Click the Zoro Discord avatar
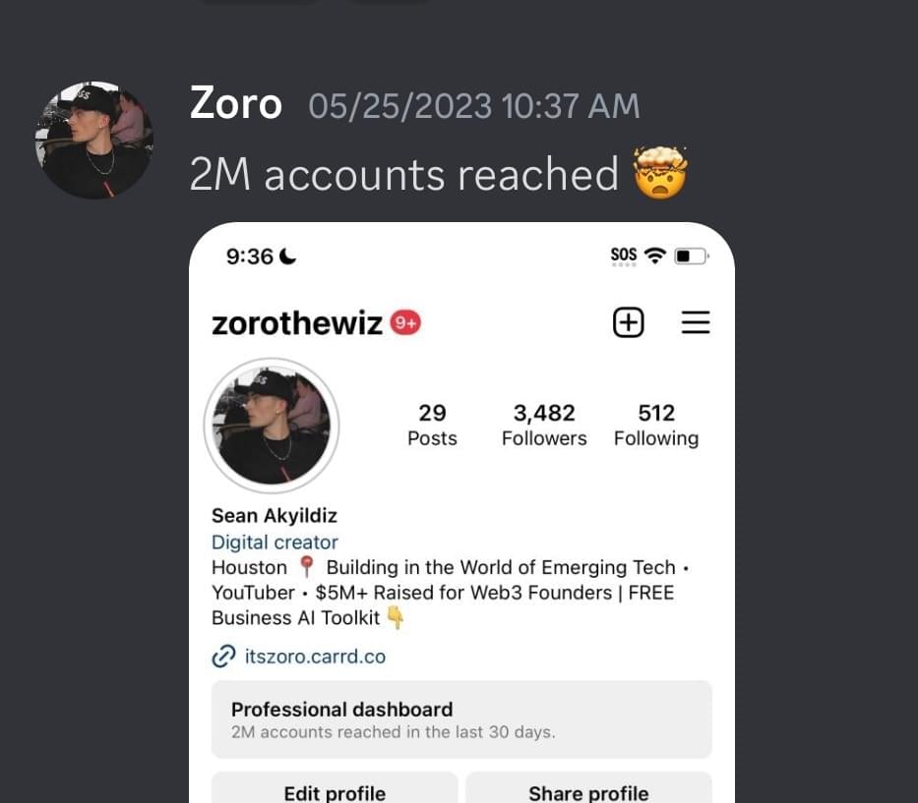Image resolution: width=918 pixels, height=803 pixels. [94, 141]
